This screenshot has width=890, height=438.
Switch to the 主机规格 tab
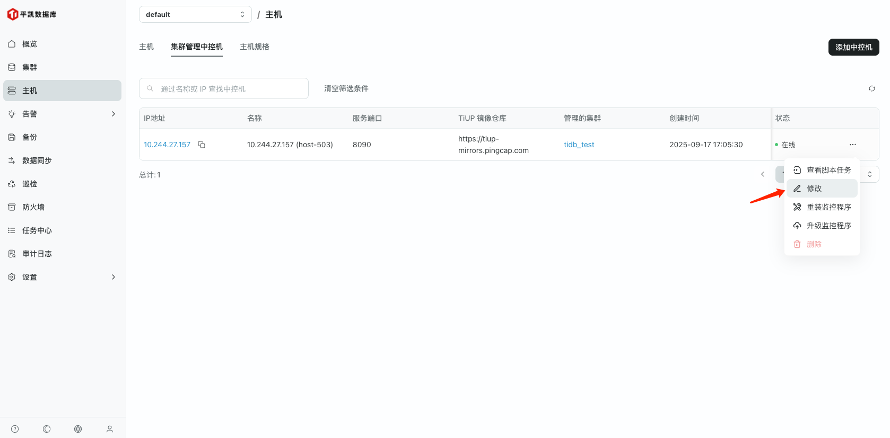254,47
